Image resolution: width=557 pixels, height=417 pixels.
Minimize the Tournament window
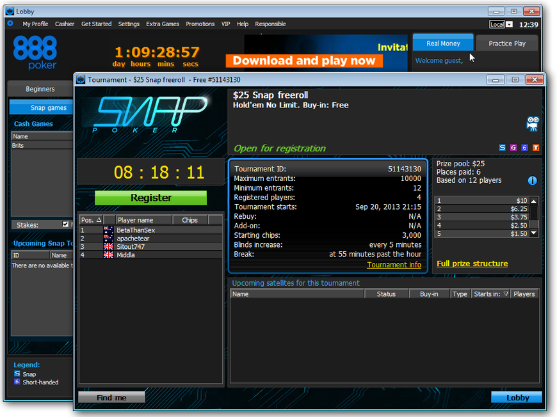coord(496,79)
